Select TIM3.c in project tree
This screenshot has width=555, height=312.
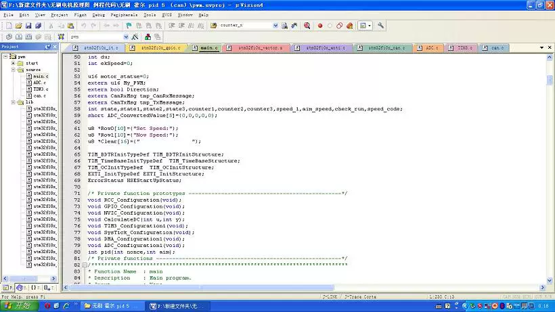click(41, 89)
